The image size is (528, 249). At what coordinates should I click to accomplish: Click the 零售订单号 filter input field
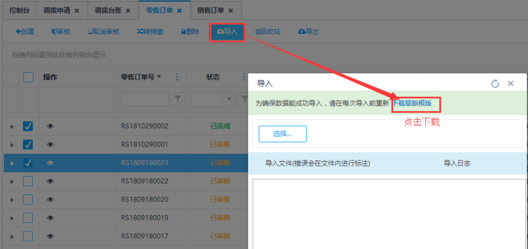tap(144, 99)
